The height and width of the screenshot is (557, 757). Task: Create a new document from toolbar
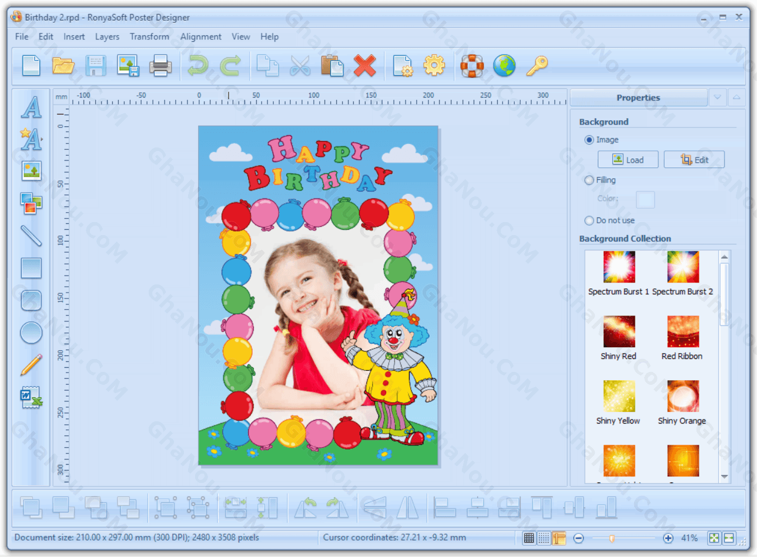coord(31,65)
